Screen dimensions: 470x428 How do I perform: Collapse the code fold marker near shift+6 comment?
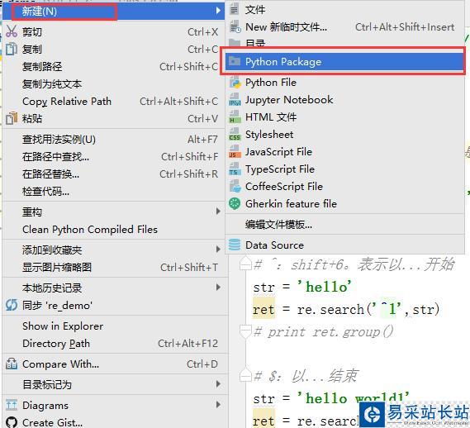pos(245,264)
